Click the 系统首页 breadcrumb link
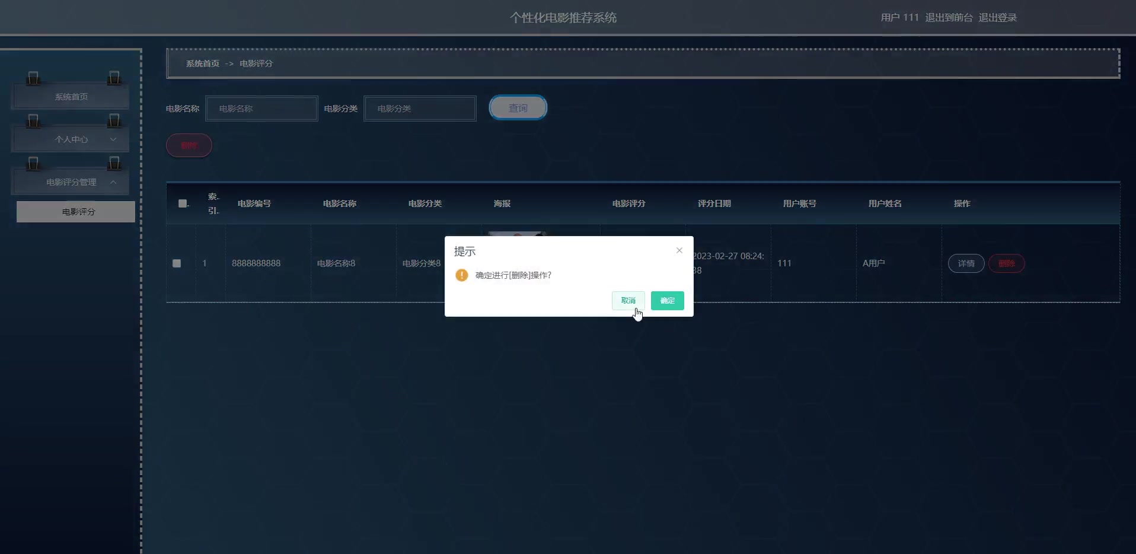This screenshot has height=554, width=1136. tap(202, 63)
